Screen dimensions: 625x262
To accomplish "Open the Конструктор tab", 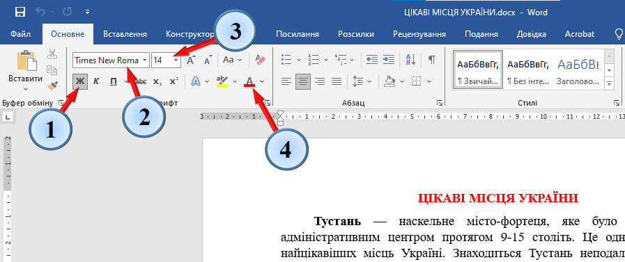I will click(x=190, y=34).
